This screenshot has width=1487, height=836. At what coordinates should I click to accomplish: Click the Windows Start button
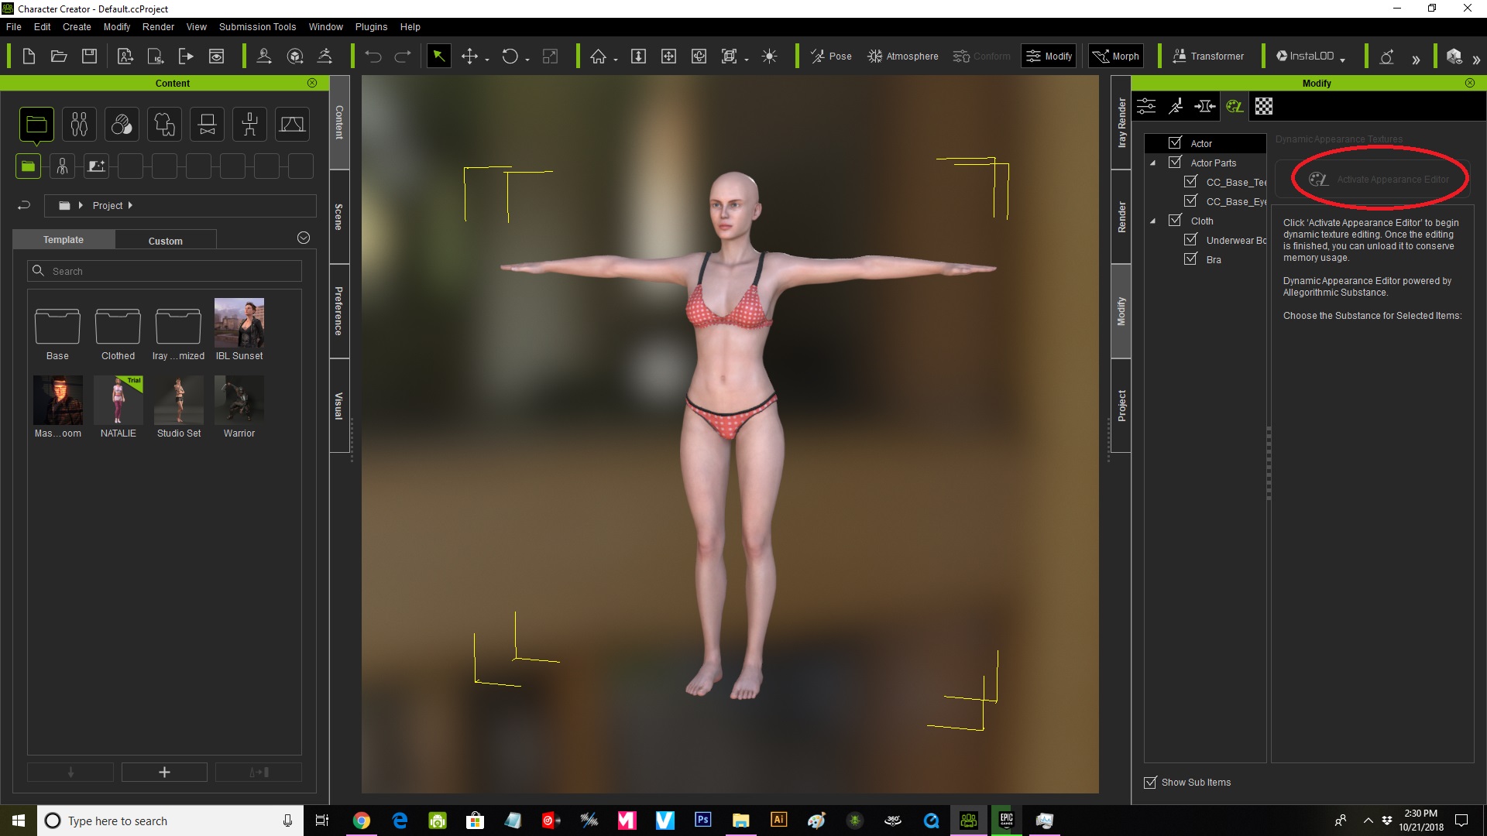click(x=19, y=821)
